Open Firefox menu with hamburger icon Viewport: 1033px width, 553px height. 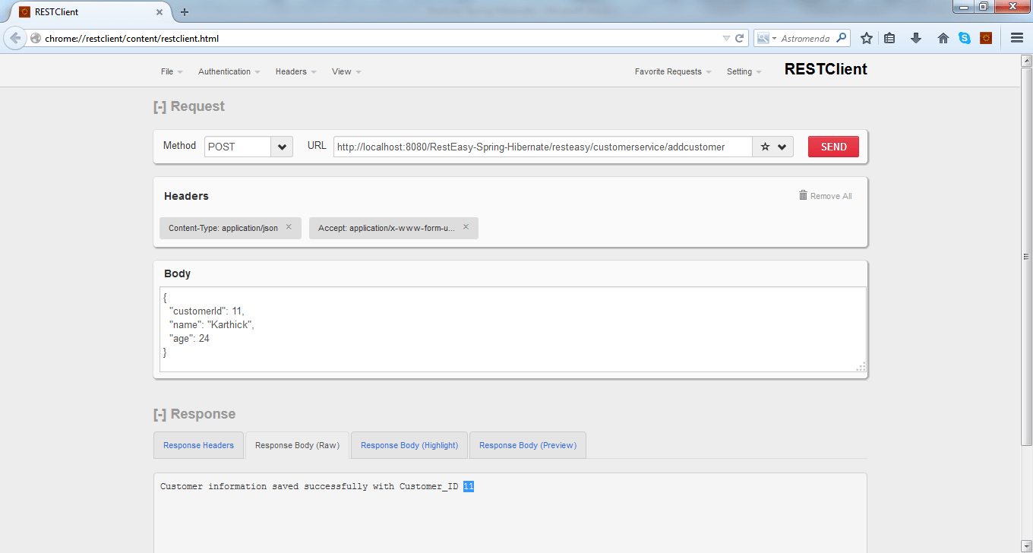click(x=1016, y=38)
